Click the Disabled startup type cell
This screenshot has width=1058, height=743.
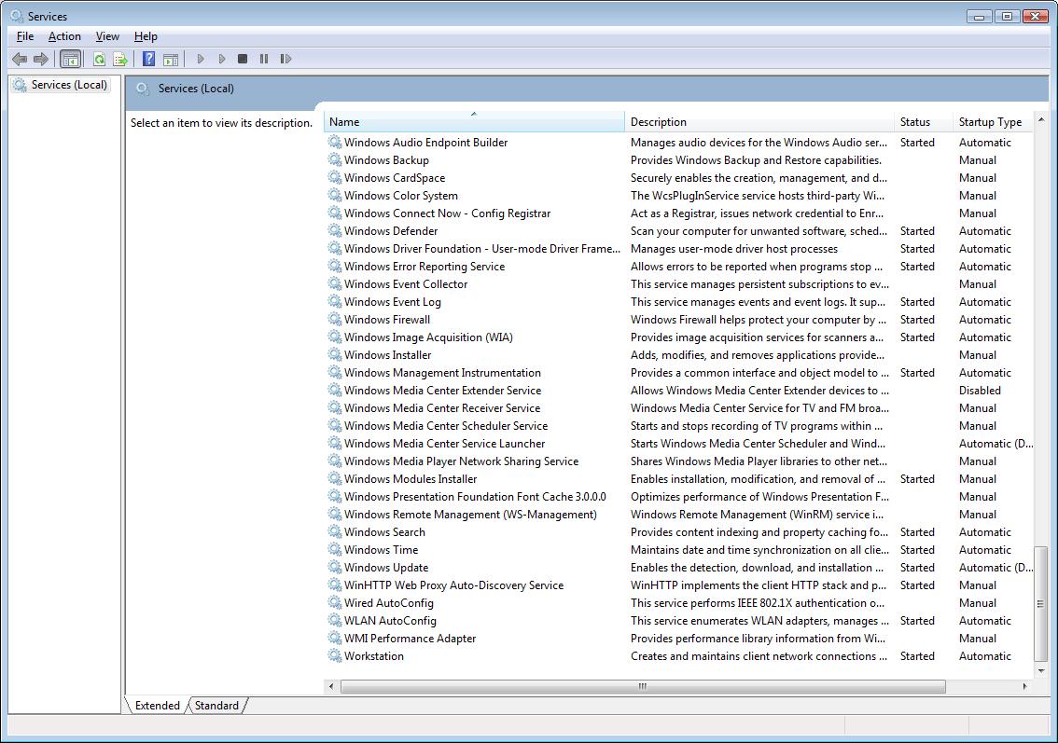tap(980, 391)
